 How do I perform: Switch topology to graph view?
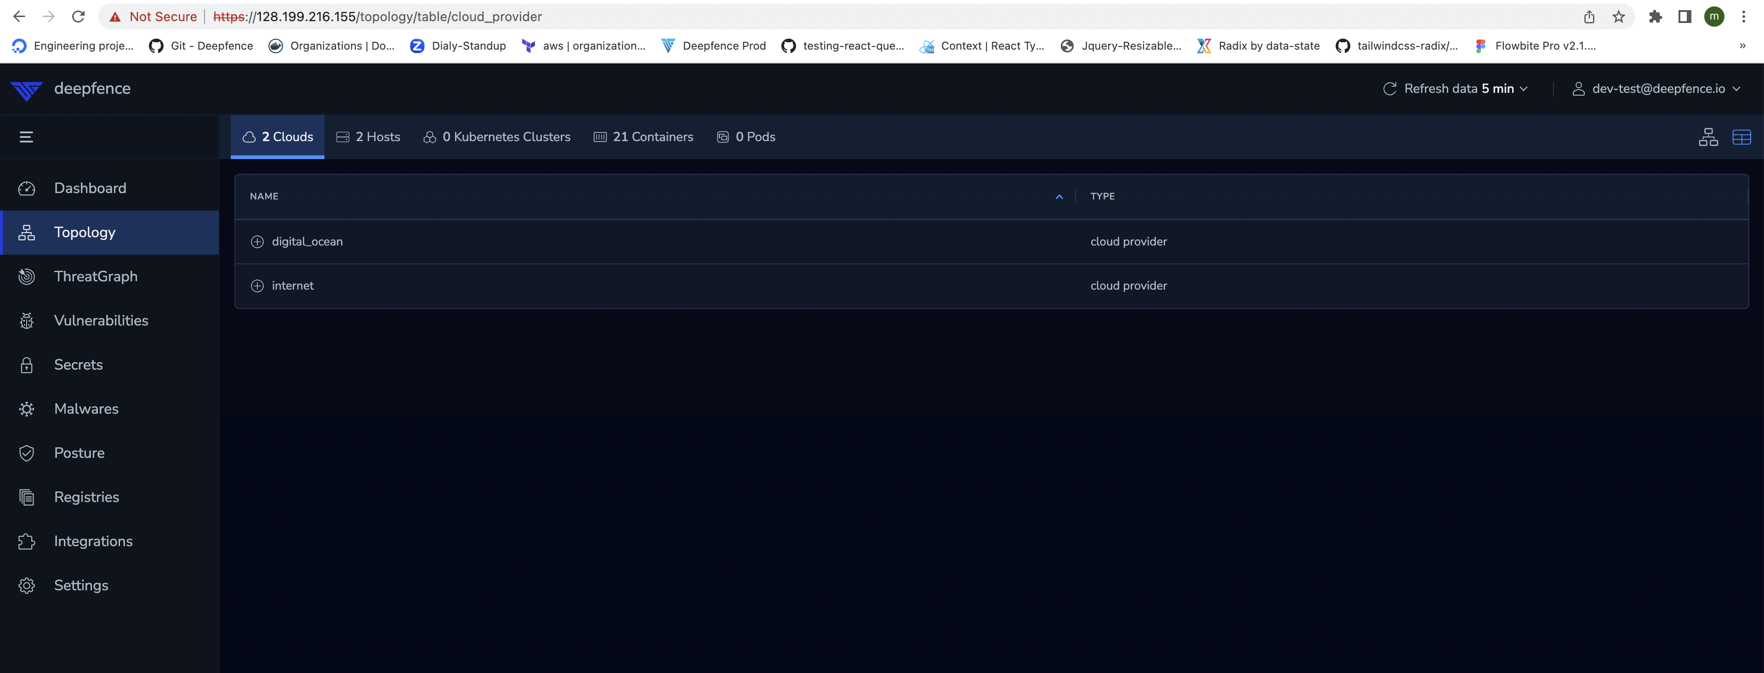point(1708,136)
